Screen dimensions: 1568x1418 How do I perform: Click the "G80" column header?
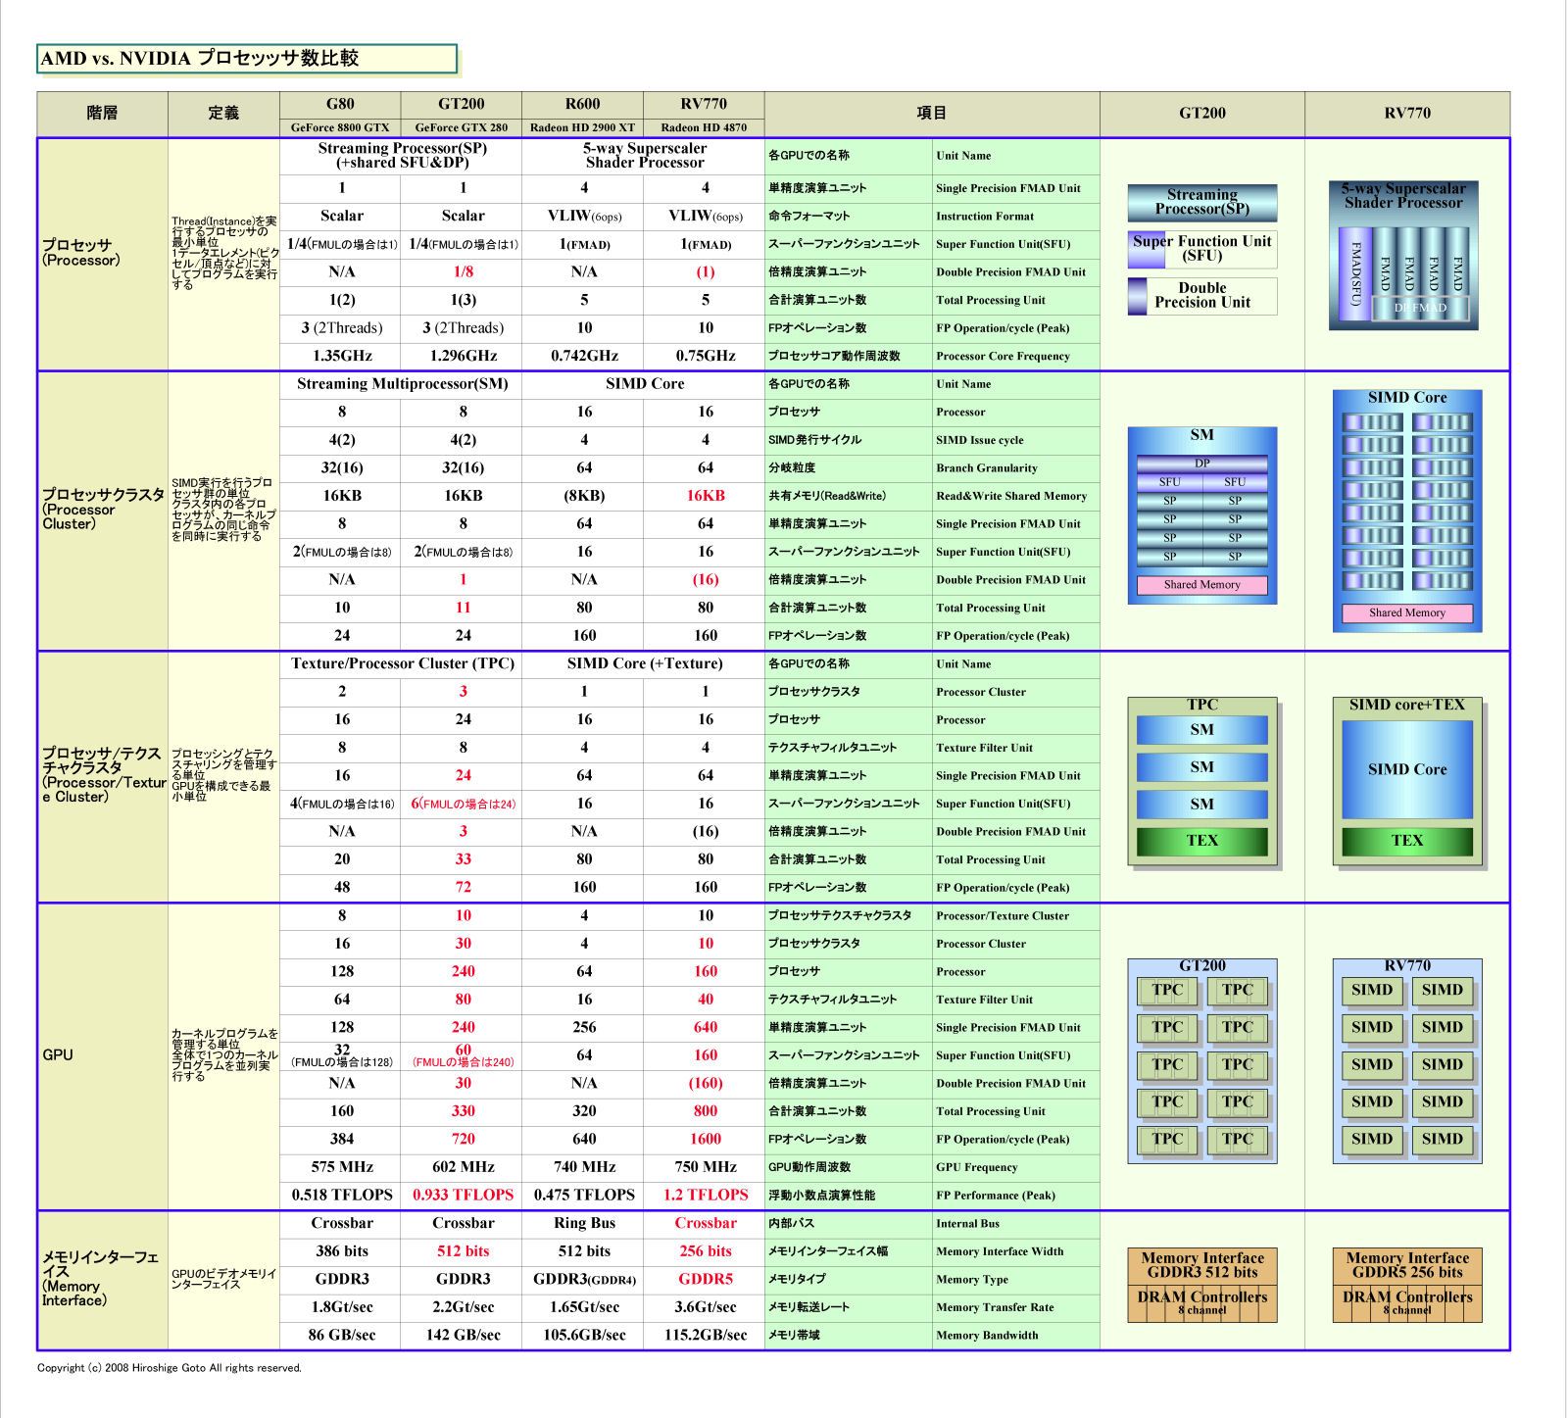[340, 104]
